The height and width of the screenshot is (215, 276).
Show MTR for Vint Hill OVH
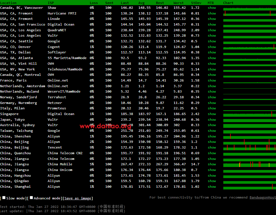pos(212,64)
